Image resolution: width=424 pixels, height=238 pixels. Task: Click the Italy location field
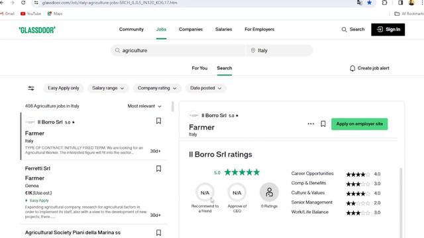(280, 50)
